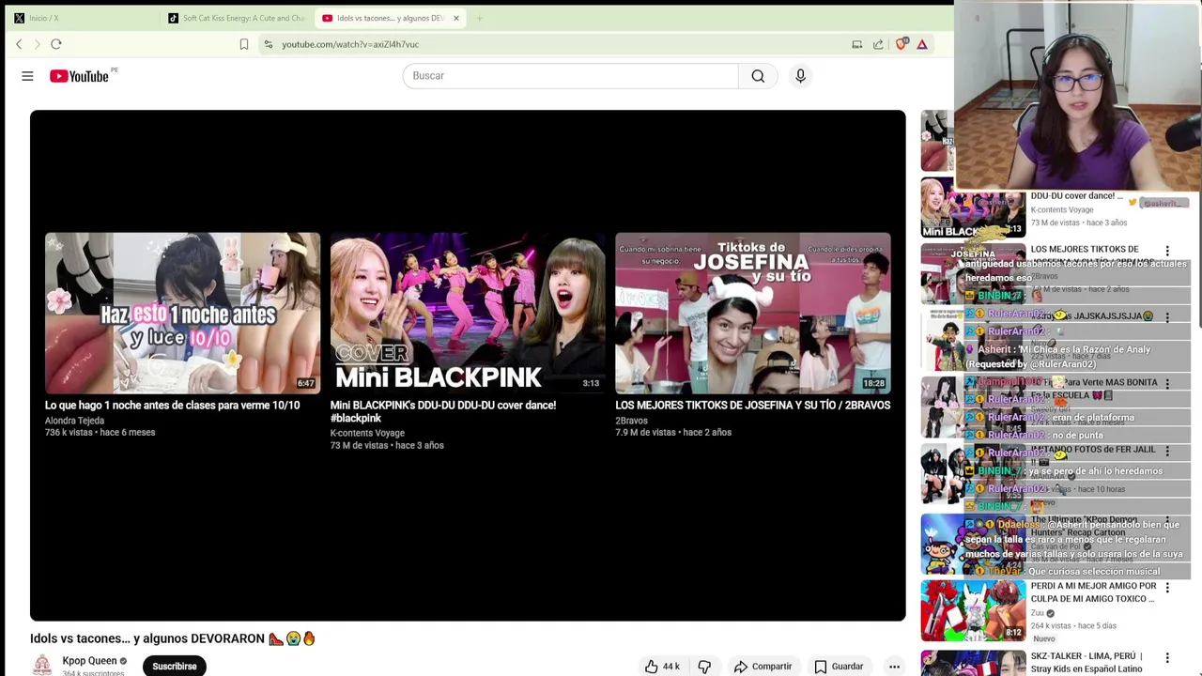
Task: Open sidebar title SKZ-TALKER - LIMA, PERÚ
Action: tap(1086, 662)
